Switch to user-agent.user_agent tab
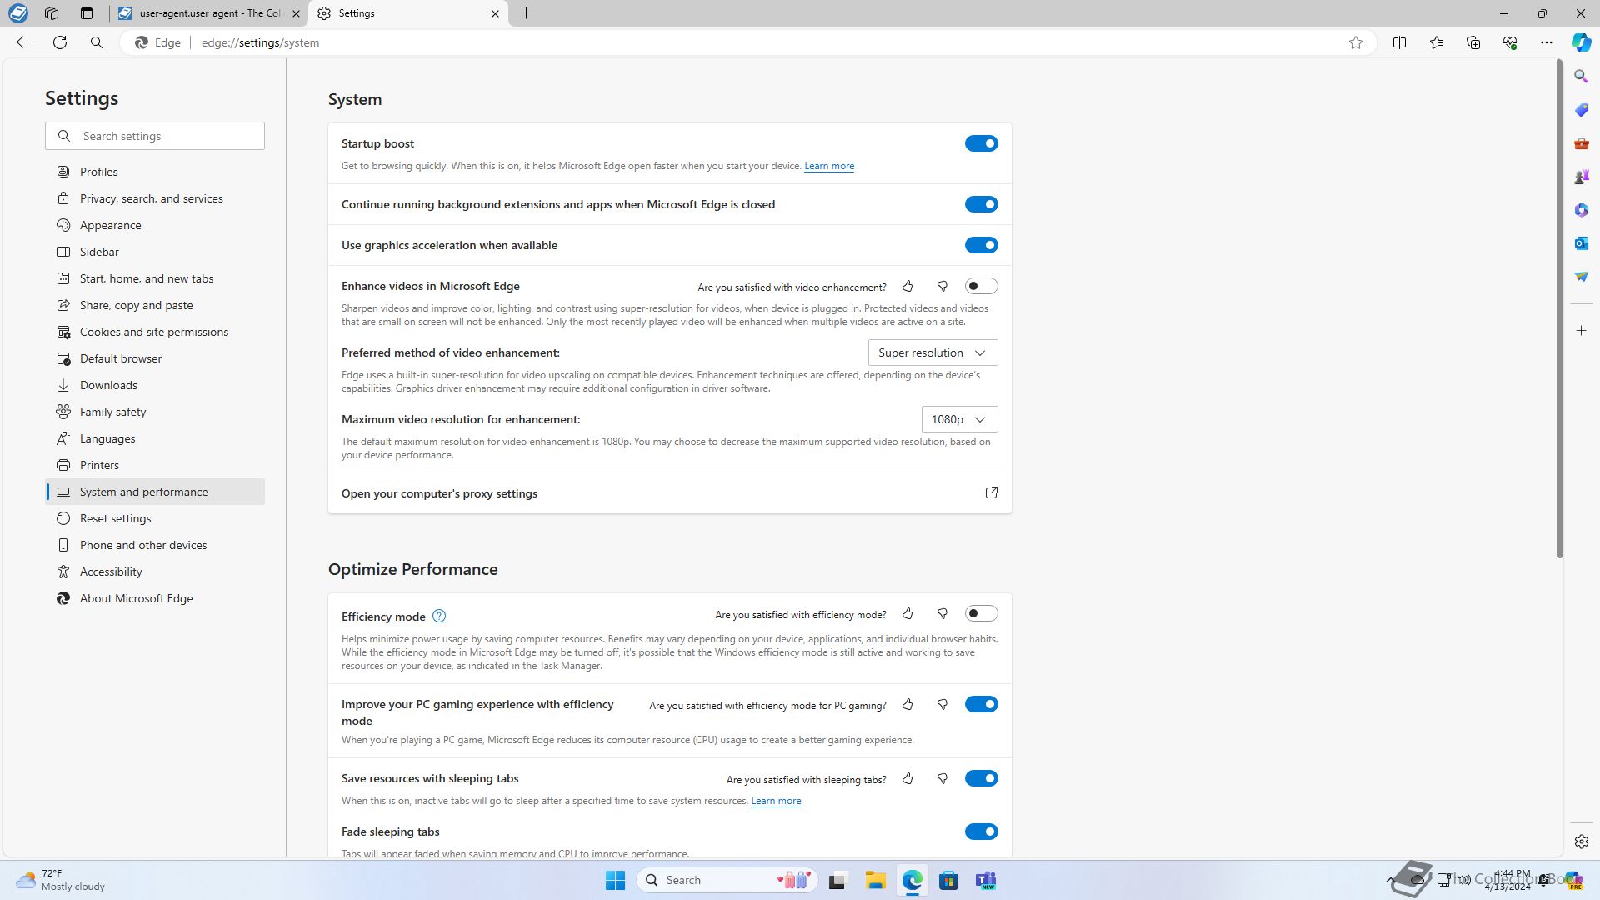 pos(208,13)
